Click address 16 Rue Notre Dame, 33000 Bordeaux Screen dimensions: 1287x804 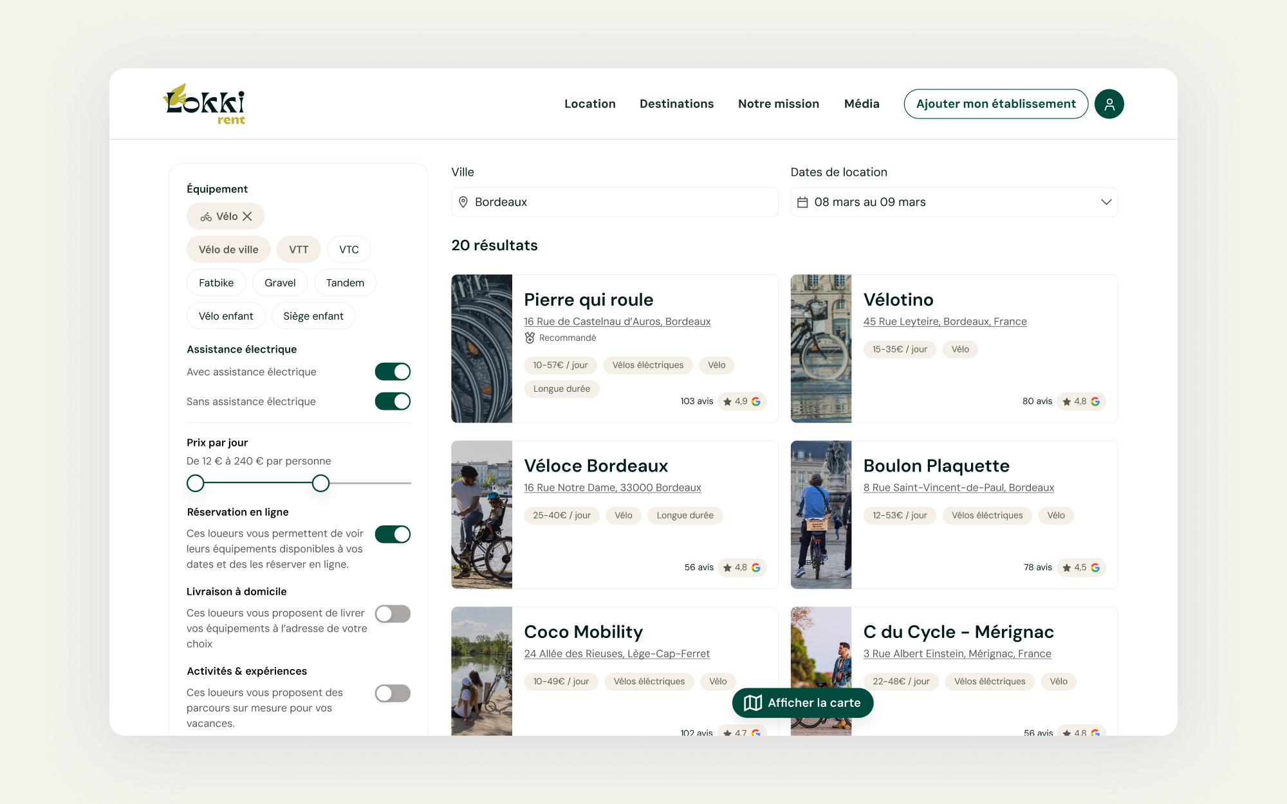(x=613, y=488)
